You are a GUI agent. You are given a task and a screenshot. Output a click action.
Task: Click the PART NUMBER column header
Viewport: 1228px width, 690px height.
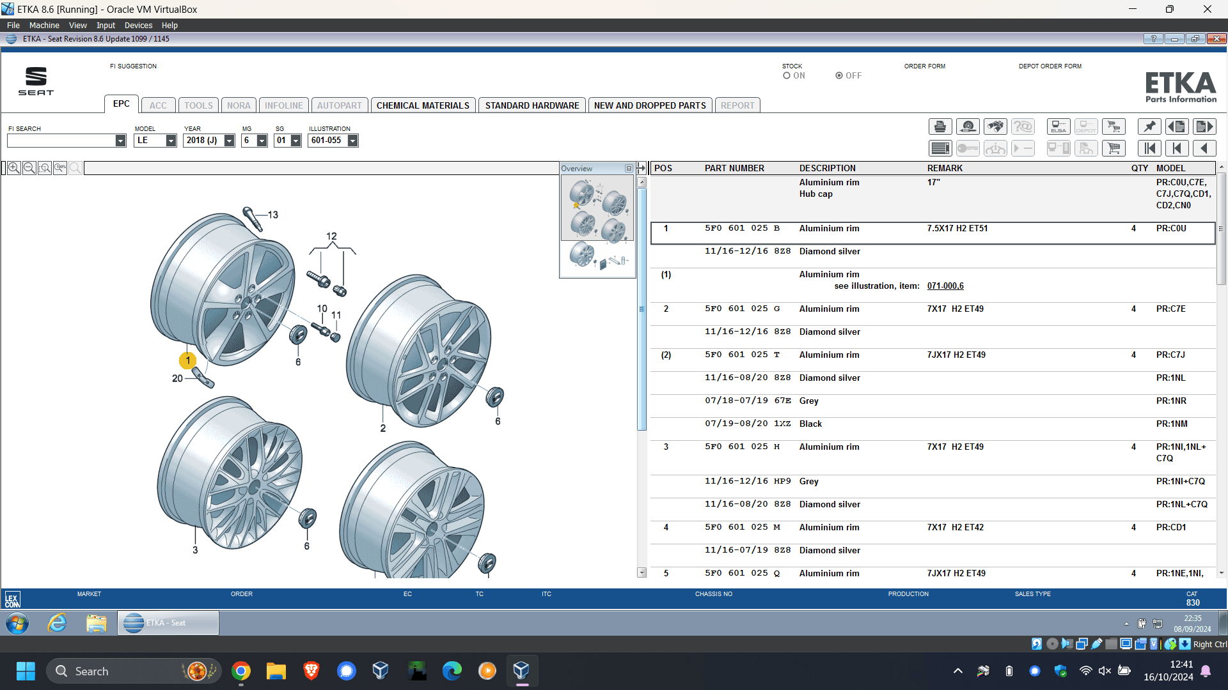[734, 169]
